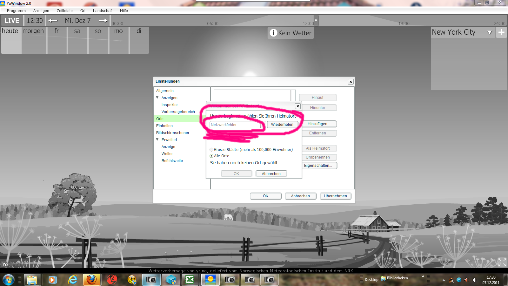Open the Excel taskbar icon

(x=190, y=280)
